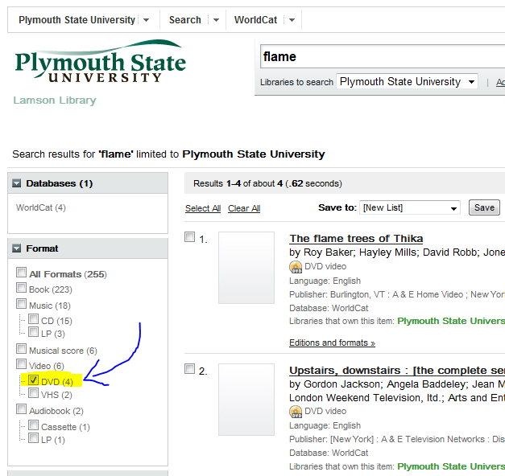Click the Cassette (1) label

pyautogui.click(x=66, y=427)
